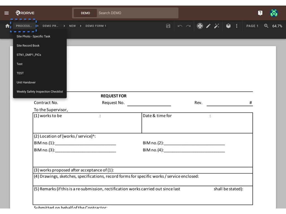286x214 pixels.
Task: Choose Unit Handover from the dropdown
Action: tap(26, 82)
